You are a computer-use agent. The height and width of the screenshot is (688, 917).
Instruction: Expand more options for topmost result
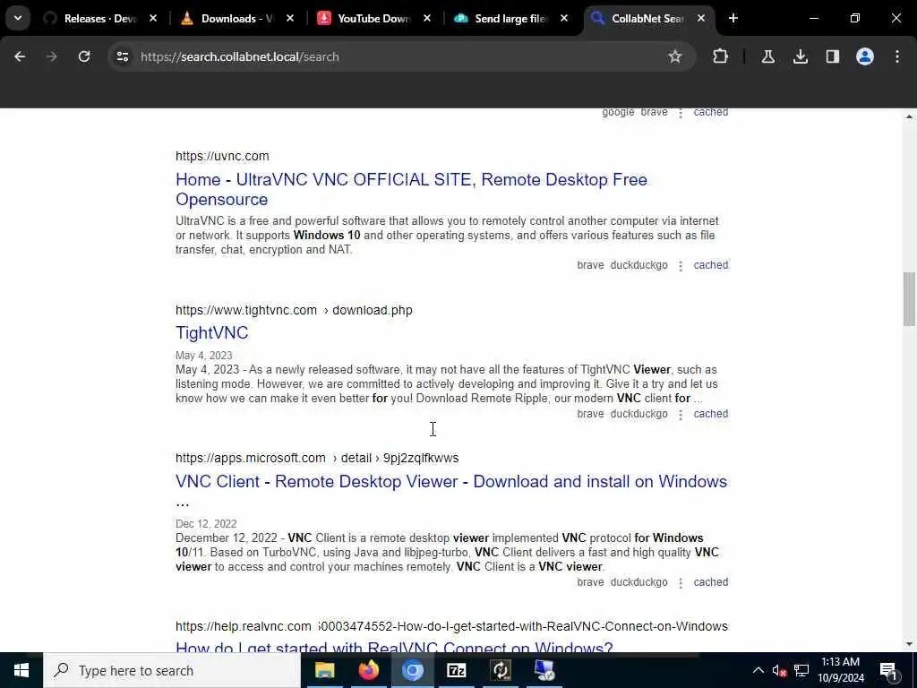[681, 113]
